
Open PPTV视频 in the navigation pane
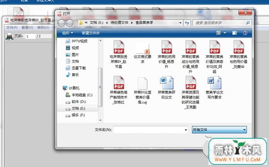(77, 41)
